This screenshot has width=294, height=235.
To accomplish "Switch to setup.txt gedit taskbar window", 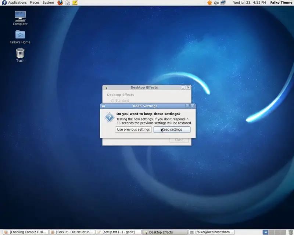I will (x=118, y=232).
